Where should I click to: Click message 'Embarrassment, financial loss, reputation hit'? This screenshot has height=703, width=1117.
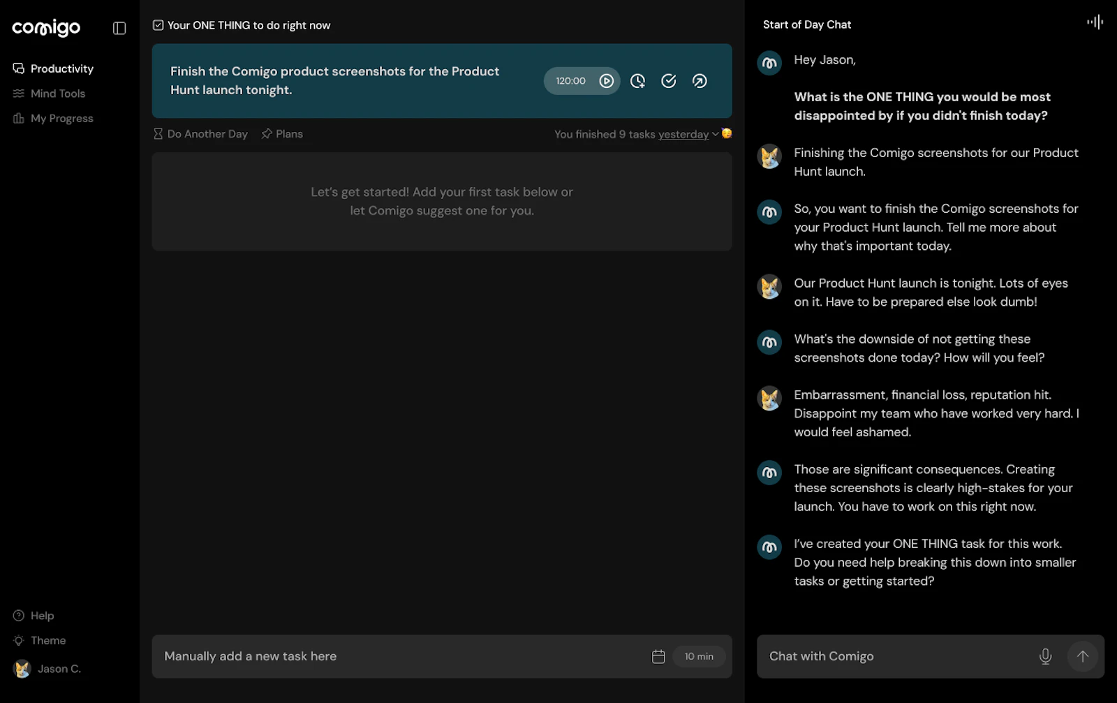pos(936,413)
